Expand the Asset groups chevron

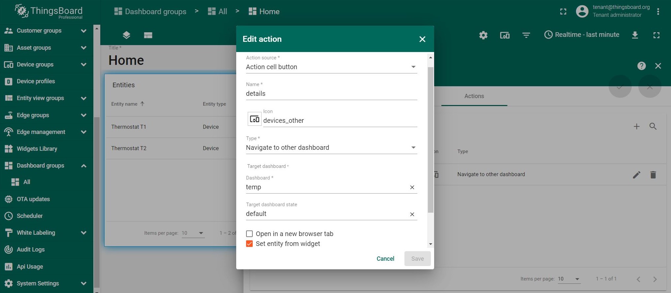click(x=84, y=48)
